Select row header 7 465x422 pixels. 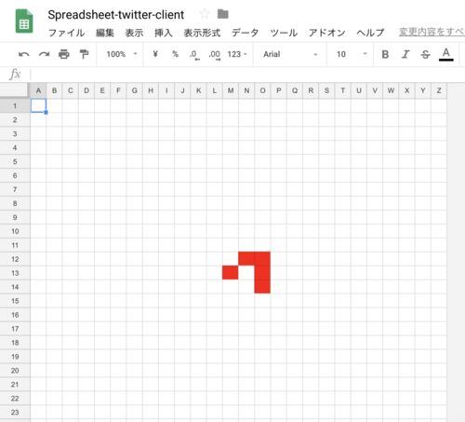point(15,189)
